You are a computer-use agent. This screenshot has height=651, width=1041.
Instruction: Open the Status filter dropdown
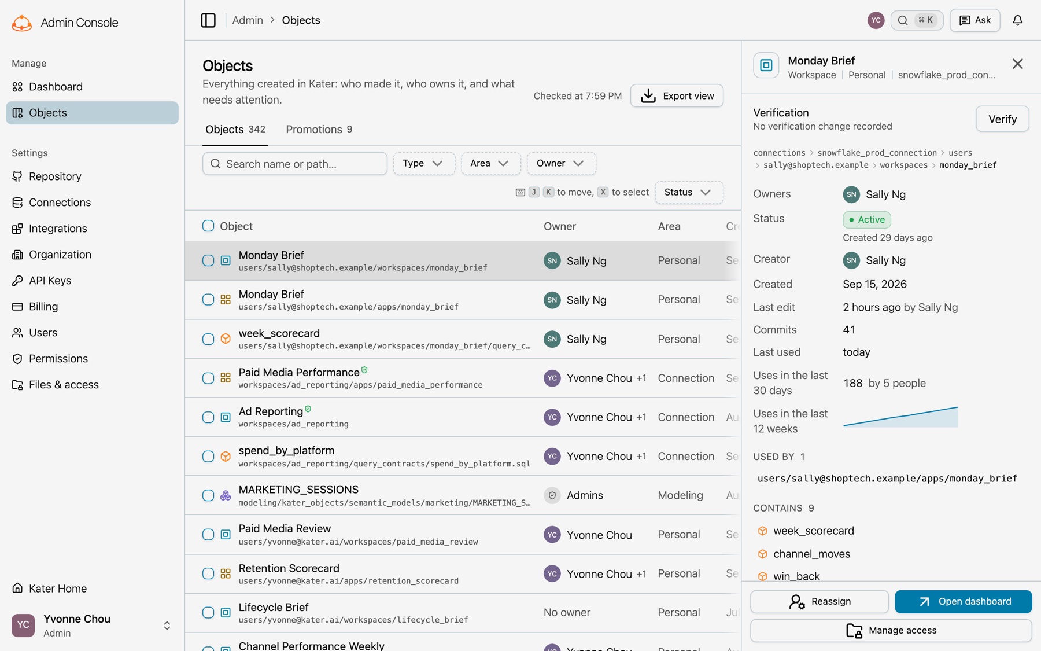(x=689, y=193)
